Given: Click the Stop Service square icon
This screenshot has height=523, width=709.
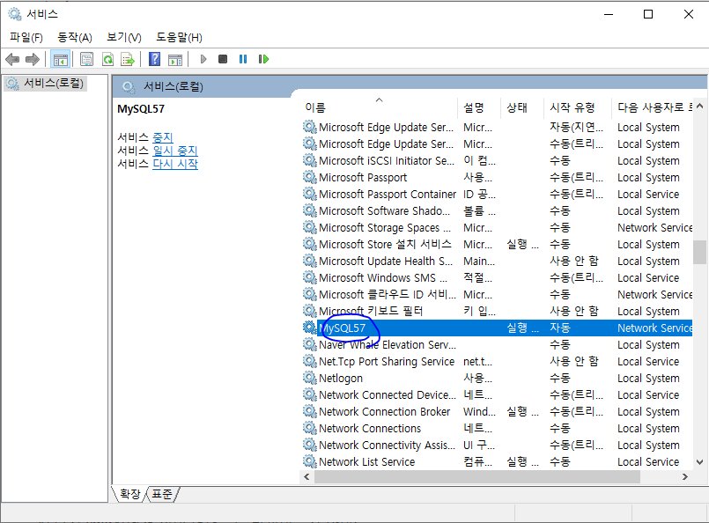Looking at the screenshot, I should point(223,59).
